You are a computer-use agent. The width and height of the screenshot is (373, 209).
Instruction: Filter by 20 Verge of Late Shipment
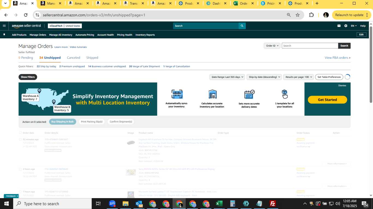point(144,66)
